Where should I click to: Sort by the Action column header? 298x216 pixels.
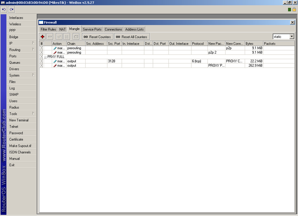pyautogui.click(x=59, y=43)
